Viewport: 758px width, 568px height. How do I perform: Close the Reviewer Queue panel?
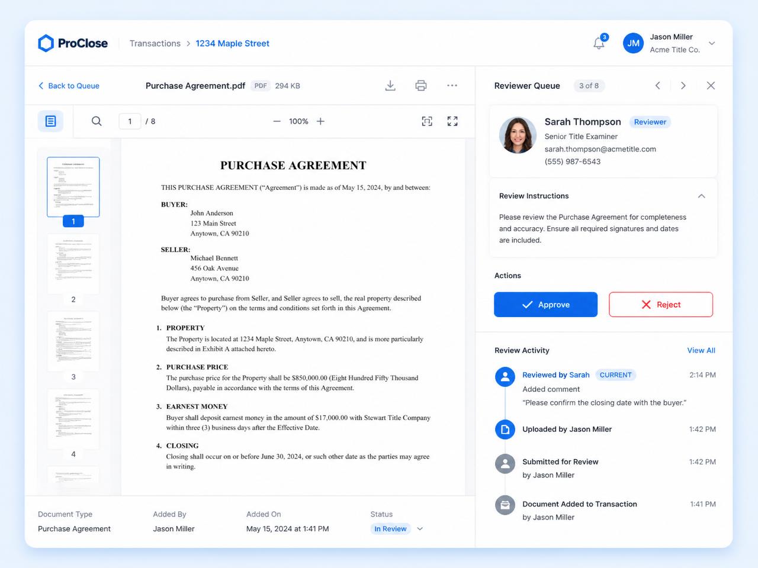pyautogui.click(x=711, y=86)
